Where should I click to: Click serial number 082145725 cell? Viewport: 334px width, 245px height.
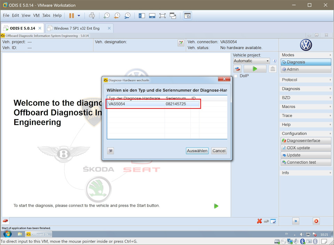coord(176,104)
